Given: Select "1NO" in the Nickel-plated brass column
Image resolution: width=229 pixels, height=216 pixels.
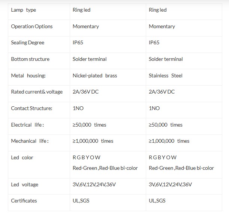Looking at the screenshot, I should point(78,108).
